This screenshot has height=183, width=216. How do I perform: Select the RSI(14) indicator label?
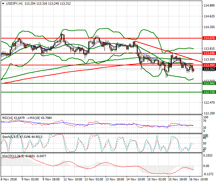tap(8, 118)
